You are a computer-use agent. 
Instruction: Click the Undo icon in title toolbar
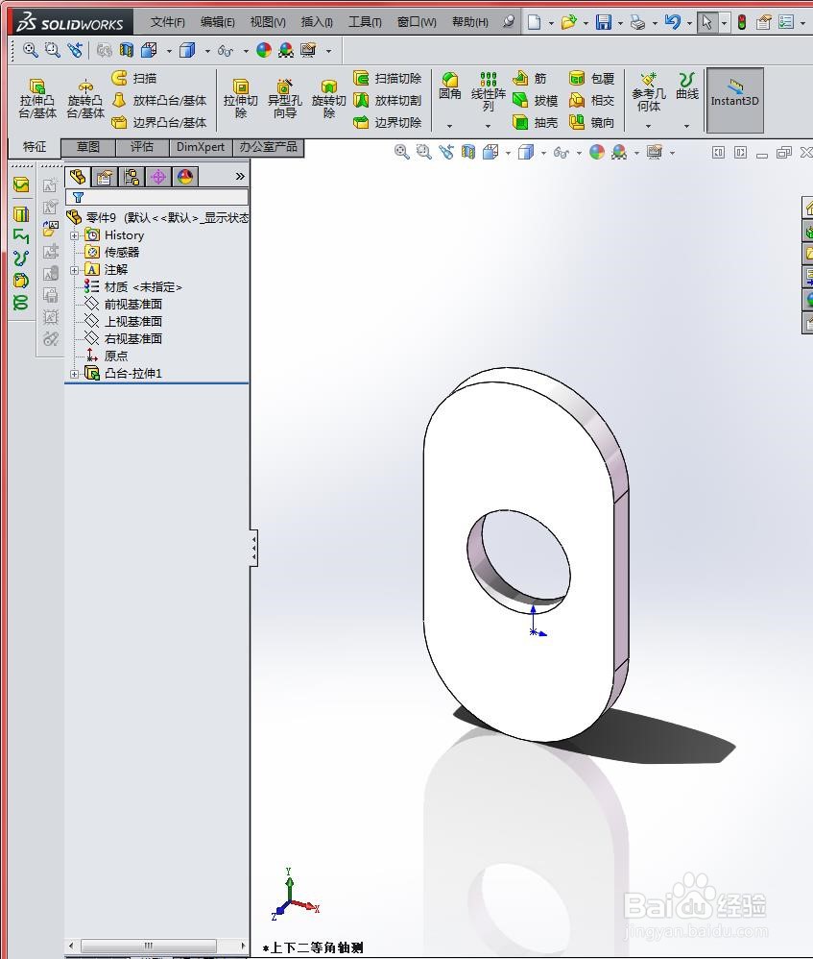[672, 23]
